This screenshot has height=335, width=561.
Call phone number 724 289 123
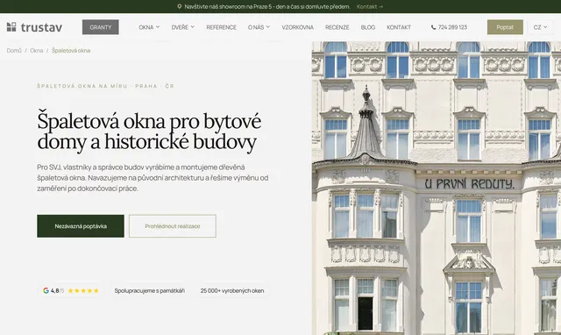click(452, 27)
